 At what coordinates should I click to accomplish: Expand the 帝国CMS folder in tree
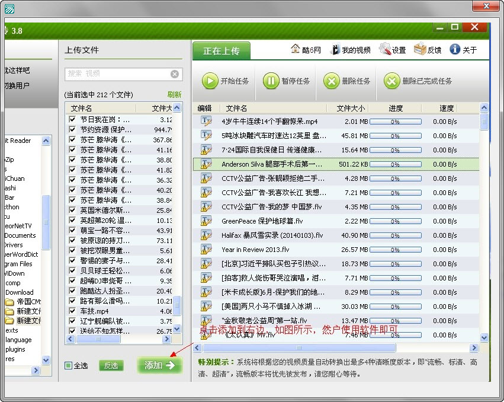point(9,302)
